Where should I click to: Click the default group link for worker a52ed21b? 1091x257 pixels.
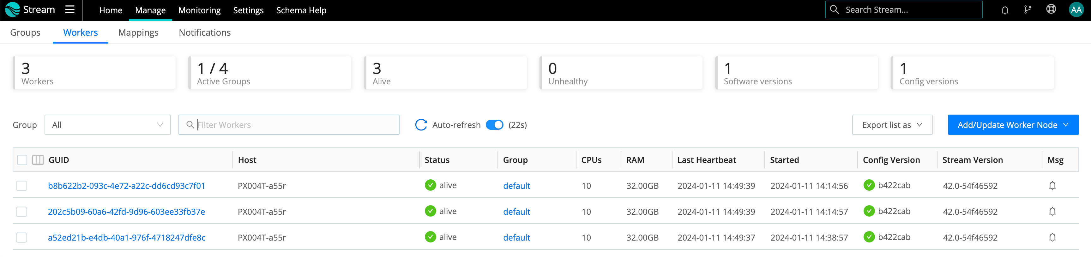(x=516, y=237)
